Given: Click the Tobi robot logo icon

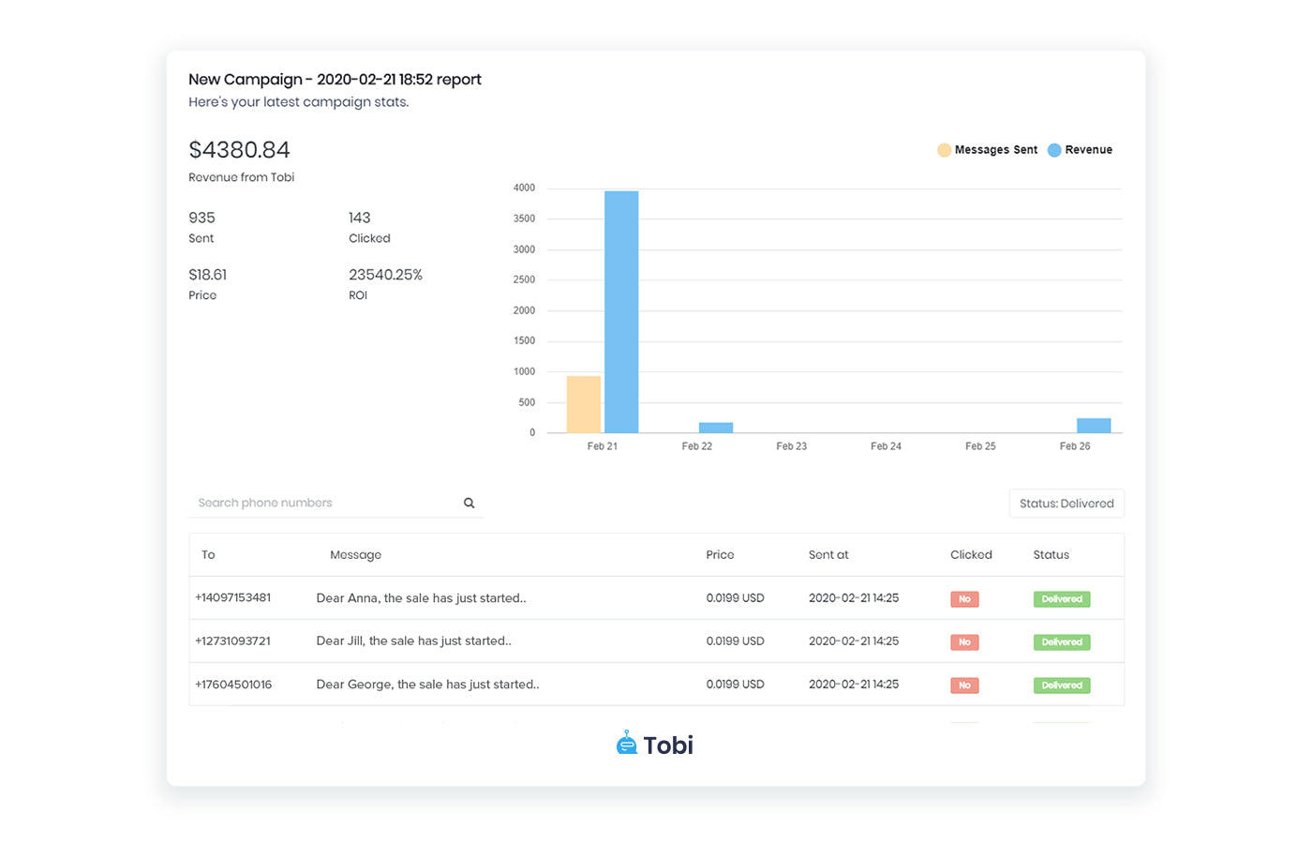Looking at the screenshot, I should [627, 743].
